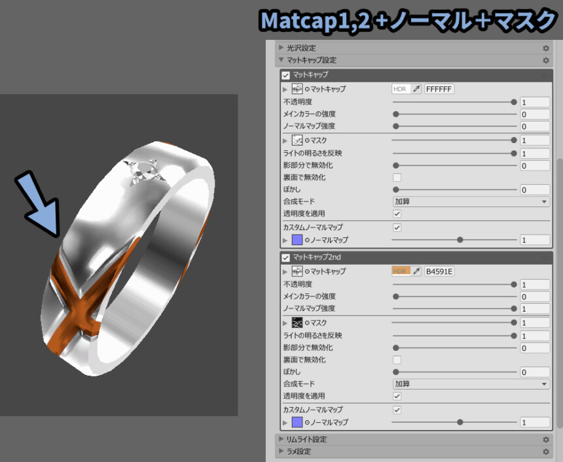Screen dimensions: 563x462
Task: Click the white HDR color swatch
Action: (401, 89)
